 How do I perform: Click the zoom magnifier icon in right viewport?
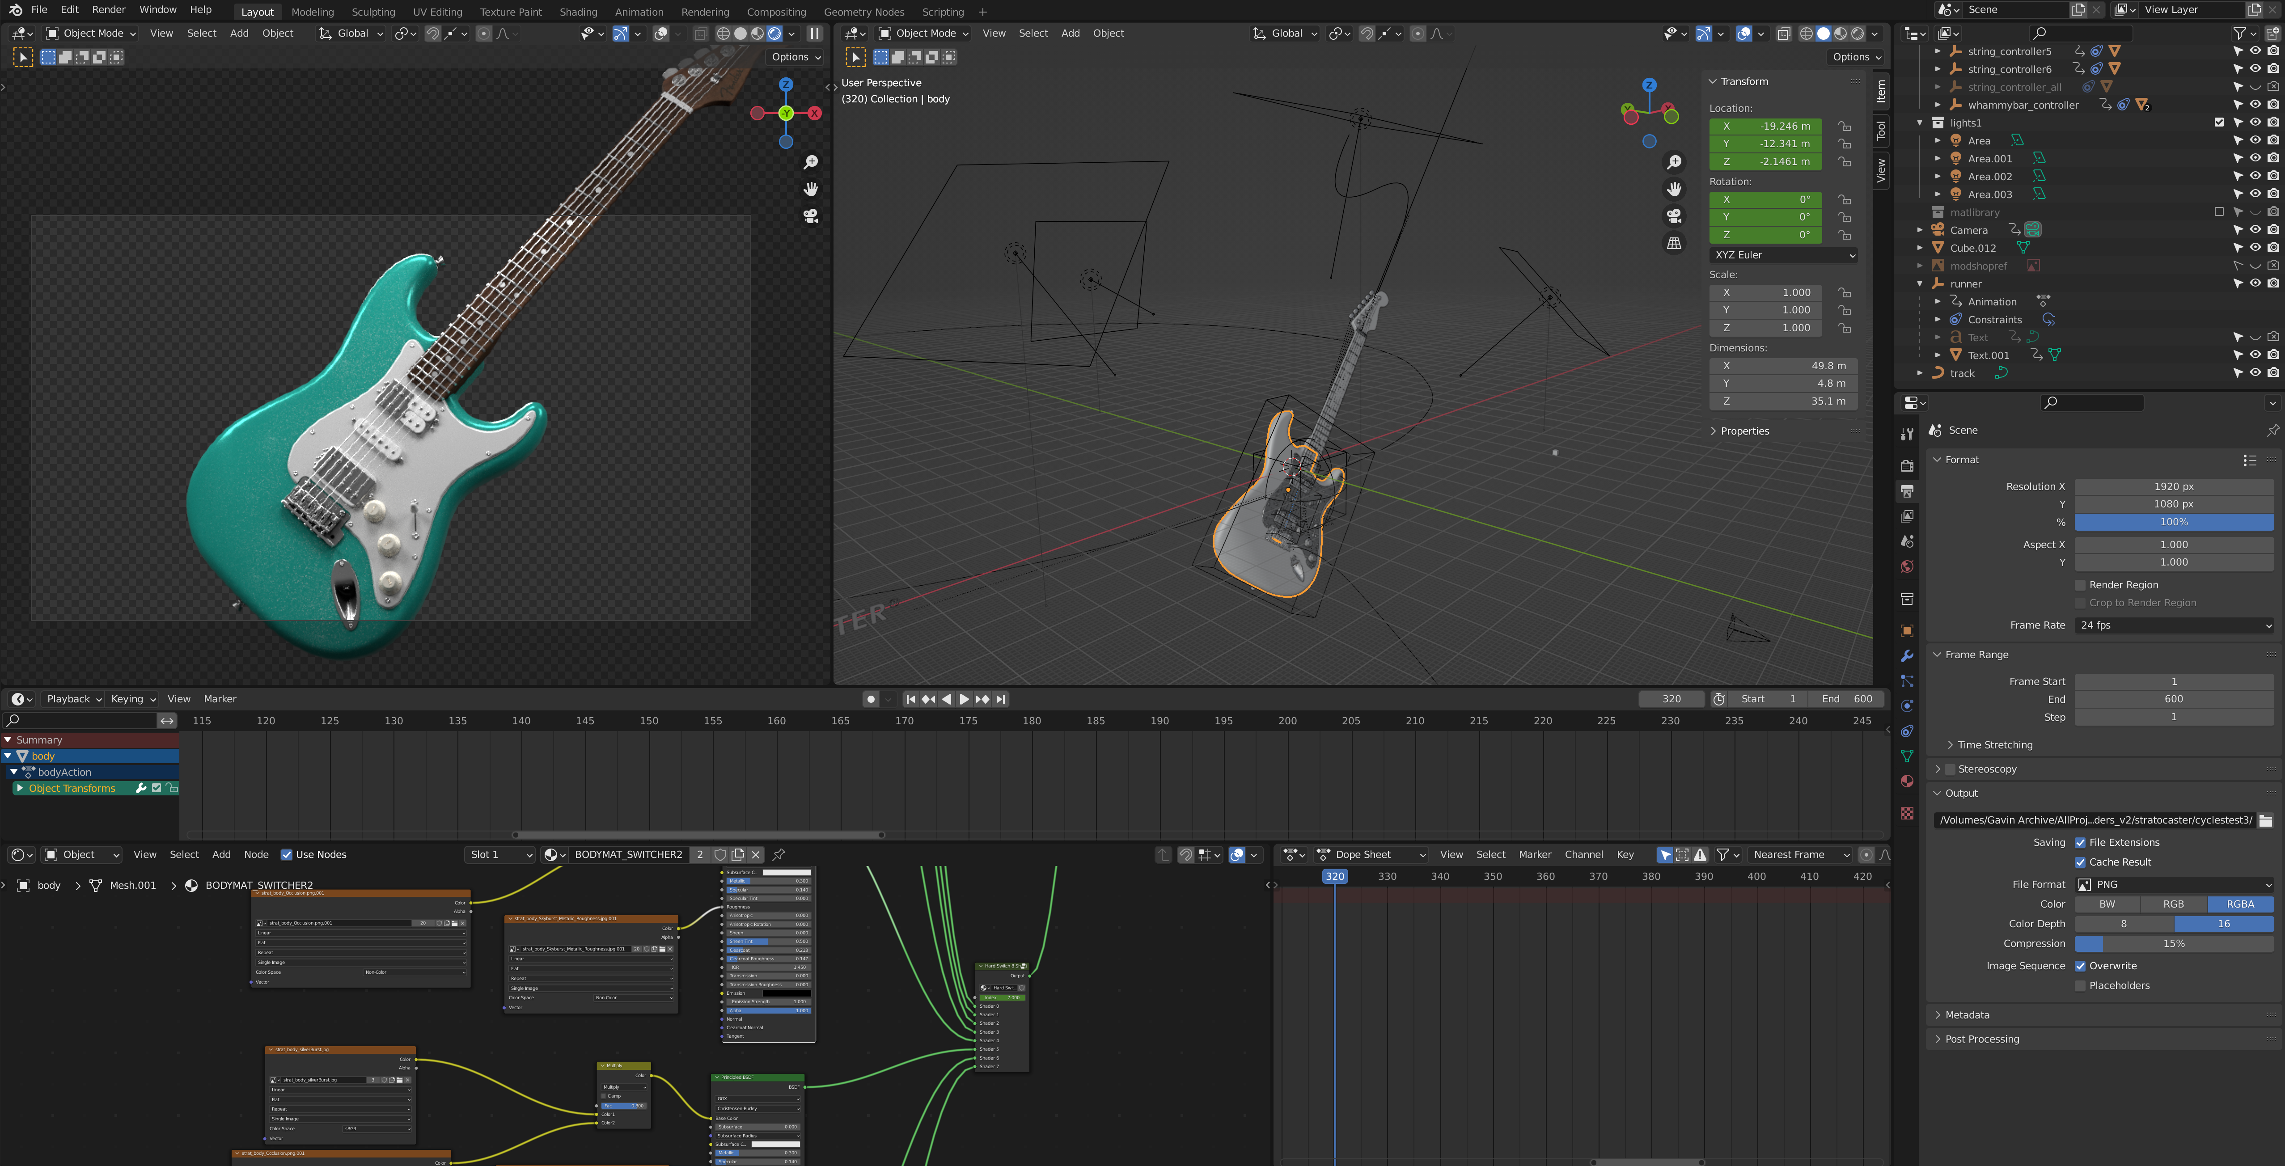click(x=1674, y=162)
